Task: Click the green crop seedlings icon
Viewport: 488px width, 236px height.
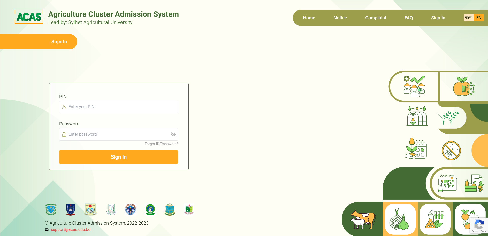Action: tap(448, 118)
